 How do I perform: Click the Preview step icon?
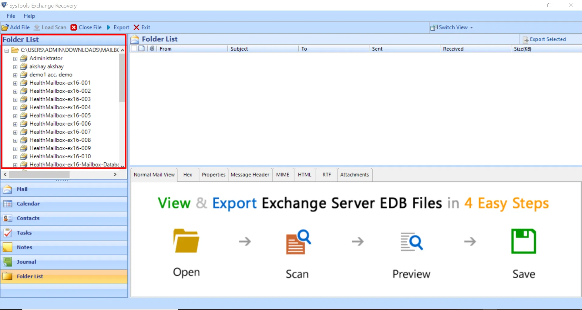[x=412, y=242]
